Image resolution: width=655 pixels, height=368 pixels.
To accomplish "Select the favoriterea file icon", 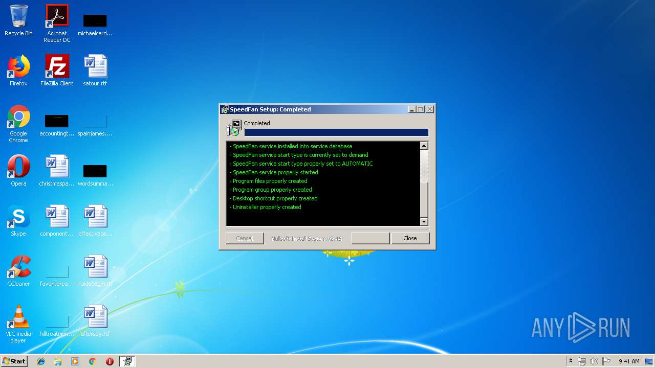I will click(57, 276).
